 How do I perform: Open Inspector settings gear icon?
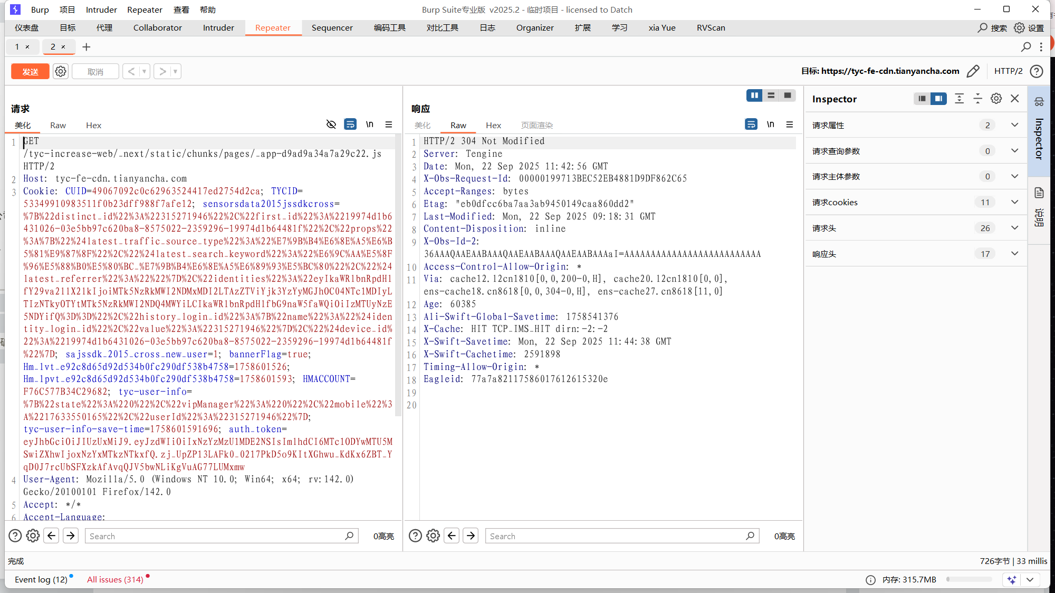click(x=996, y=99)
